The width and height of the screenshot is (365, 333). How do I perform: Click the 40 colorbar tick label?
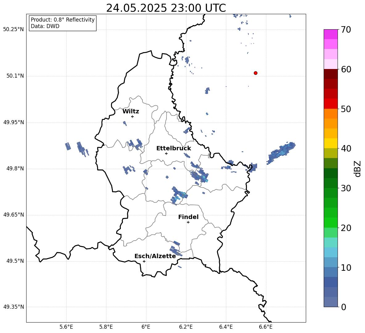[x=346, y=148]
